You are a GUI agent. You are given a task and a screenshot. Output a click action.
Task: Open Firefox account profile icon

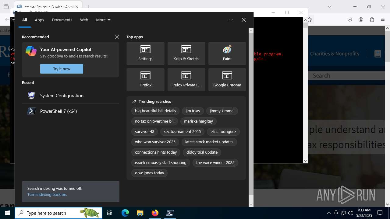[x=361, y=19]
